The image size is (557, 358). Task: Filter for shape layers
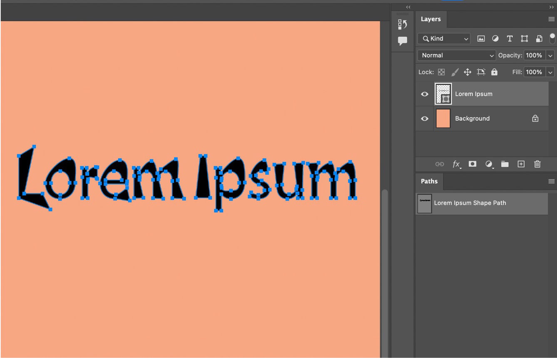[x=525, y=38]
